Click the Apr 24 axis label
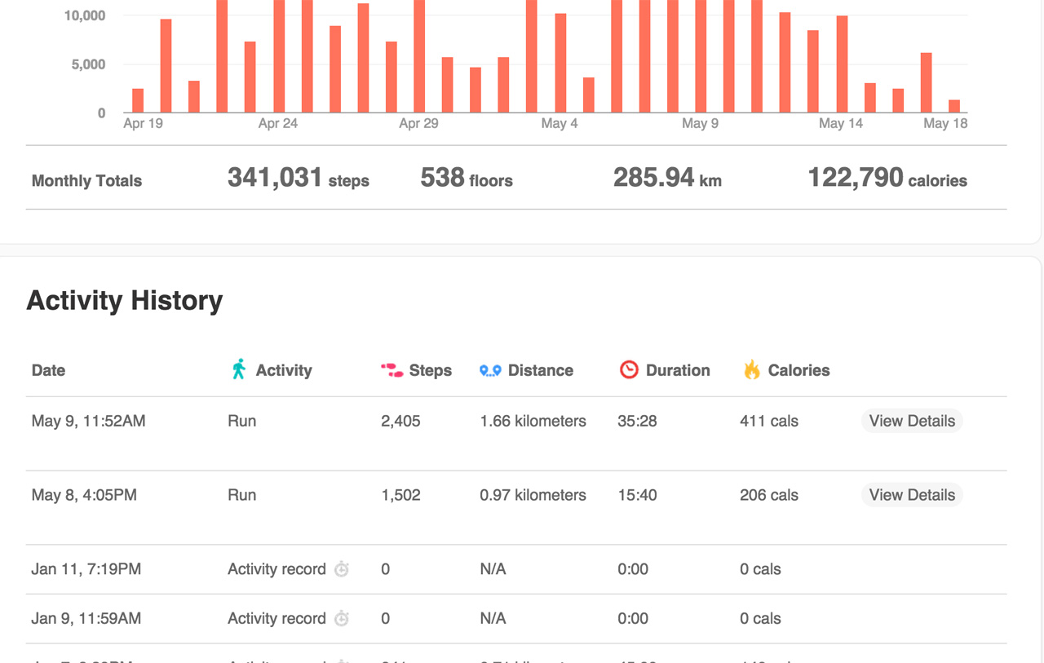The width and height of the screenshot is (1044, 663). click(x=278, y=124)
